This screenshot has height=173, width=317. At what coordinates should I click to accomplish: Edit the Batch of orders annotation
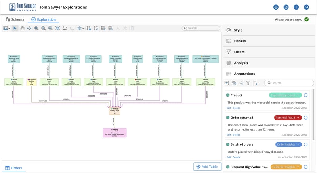[229, 157]
